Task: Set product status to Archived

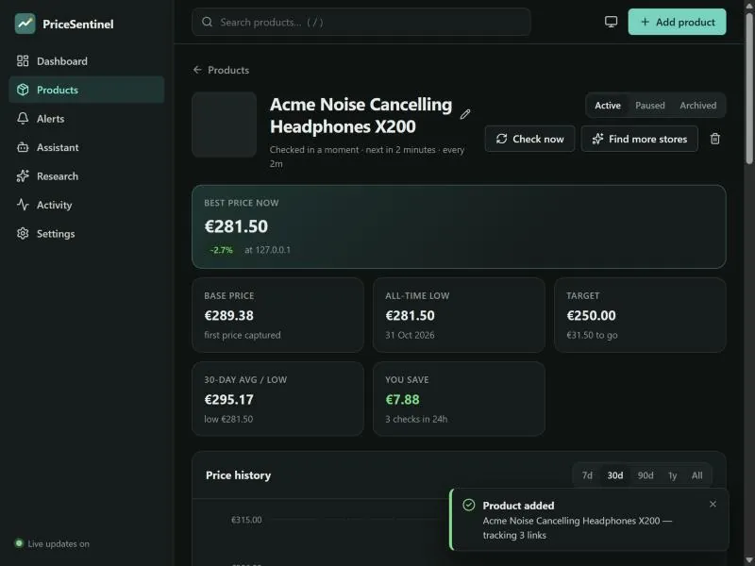Action: tap(697, 106)
